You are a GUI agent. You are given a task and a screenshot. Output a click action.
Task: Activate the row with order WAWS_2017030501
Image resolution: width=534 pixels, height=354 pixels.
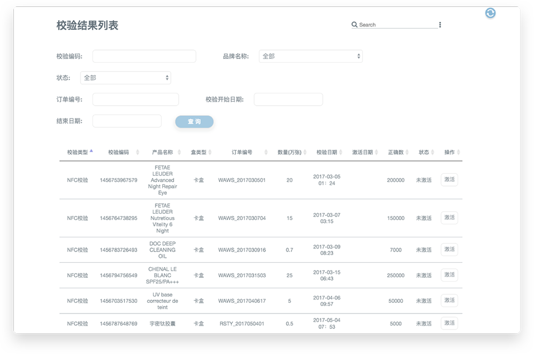click(449, 180)
